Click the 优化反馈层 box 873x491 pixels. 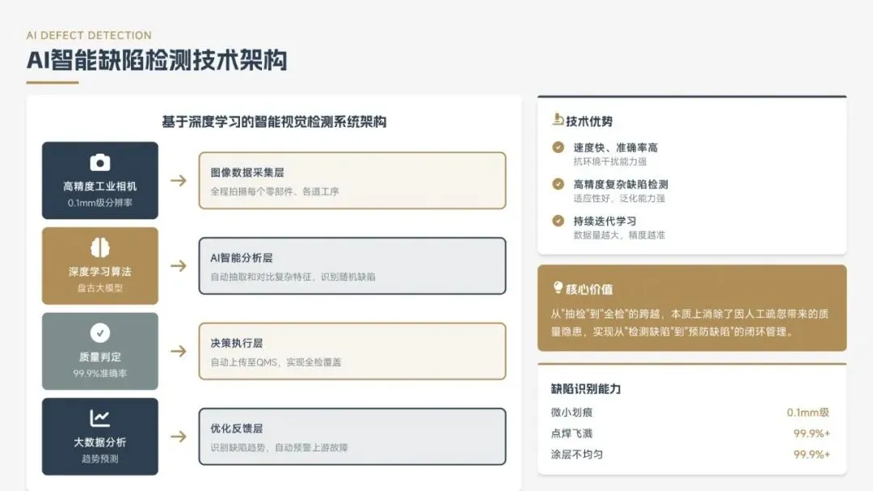tap(352, 437)
